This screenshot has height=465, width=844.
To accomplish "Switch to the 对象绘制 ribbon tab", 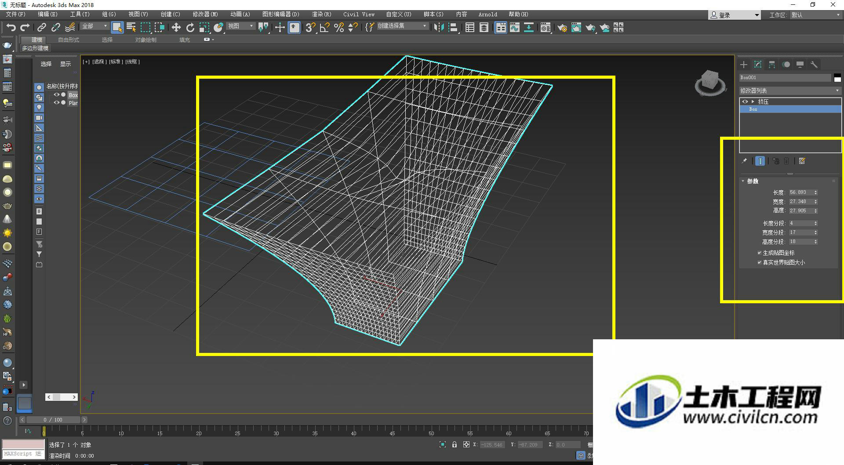I will pos(146,40).
